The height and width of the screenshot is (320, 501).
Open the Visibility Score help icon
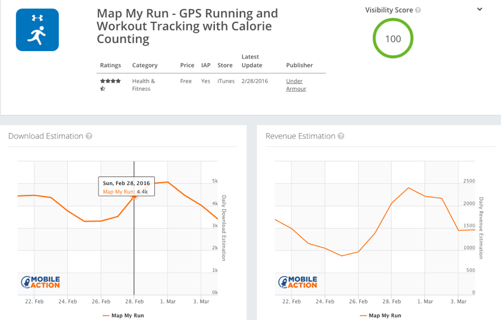click(x=418, y=10)
